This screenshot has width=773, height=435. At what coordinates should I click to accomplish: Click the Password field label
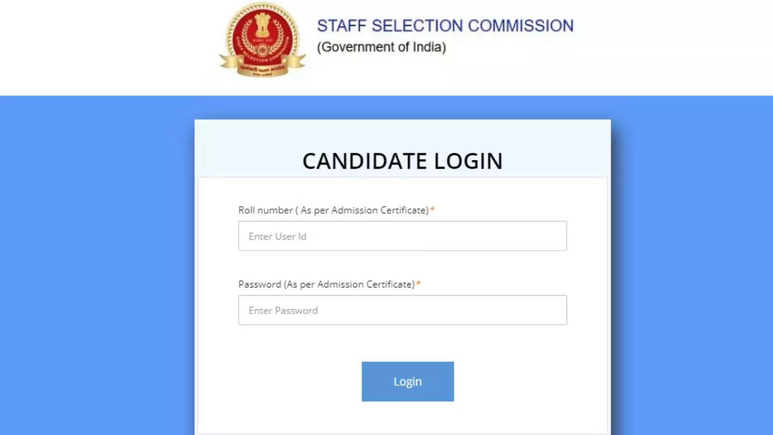click(326, 284)
